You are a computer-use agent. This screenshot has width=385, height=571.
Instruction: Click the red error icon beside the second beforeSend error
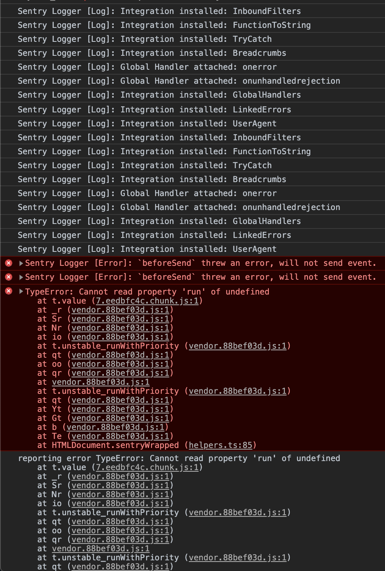click(x=9, y=277)
